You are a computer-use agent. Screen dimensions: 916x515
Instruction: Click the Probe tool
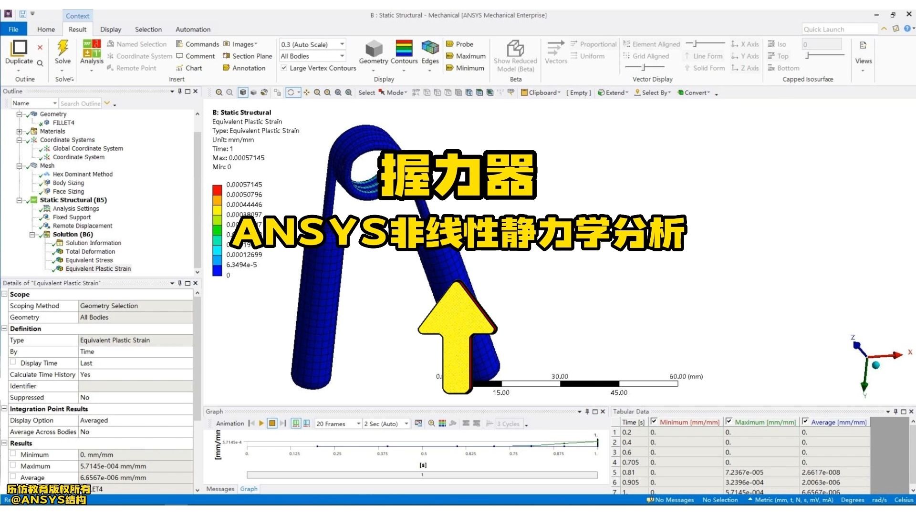(459, 44)
